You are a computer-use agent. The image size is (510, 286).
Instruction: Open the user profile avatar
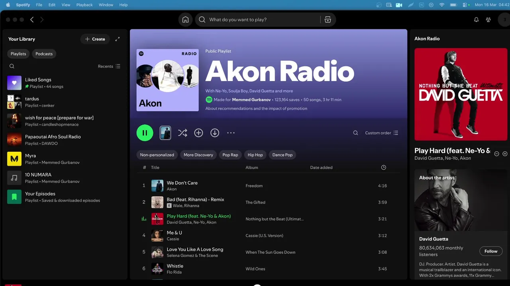coord(504,19)
